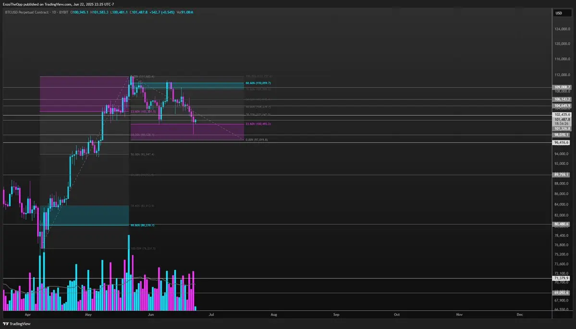Click the May label on time axis
Screen dimensions: 576x329
click(88, 315)
